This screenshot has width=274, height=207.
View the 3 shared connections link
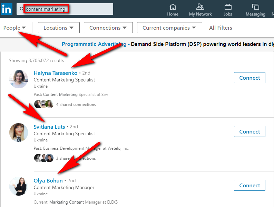pyautogui.click(x=76, y=158)
